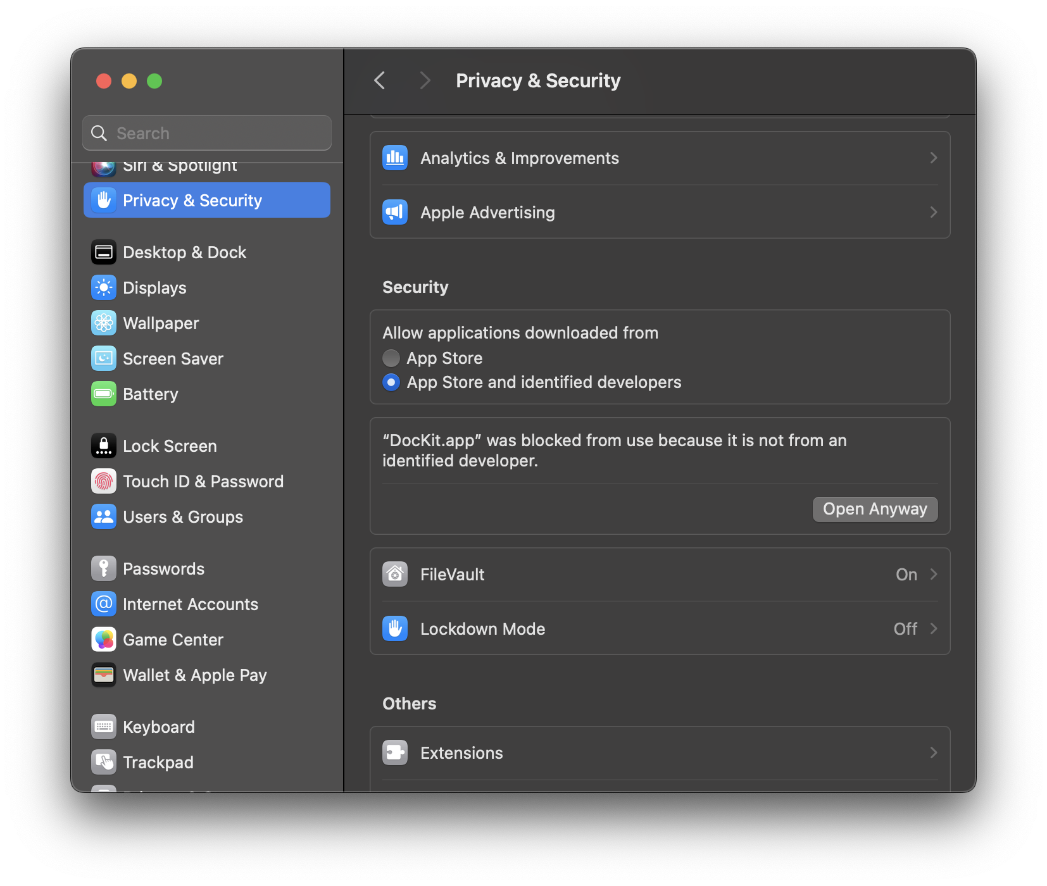Navigate back using the back arrow
This screenshot has width=1047, height=886.
click(379, 80)
